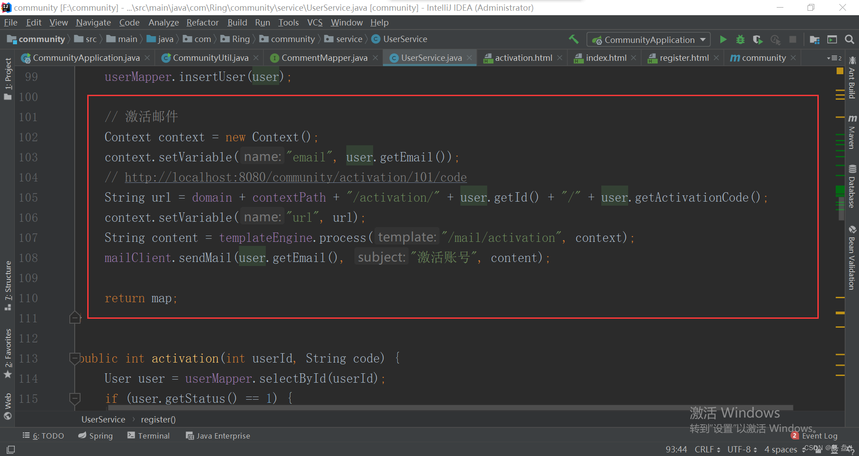Open the Event Log panel

point(815,435)
